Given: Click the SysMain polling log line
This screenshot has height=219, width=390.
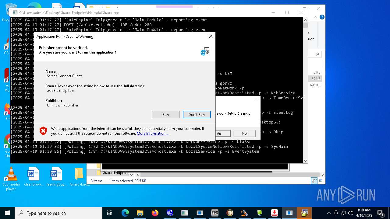Looking at the screenshot, I should point(149,147).
